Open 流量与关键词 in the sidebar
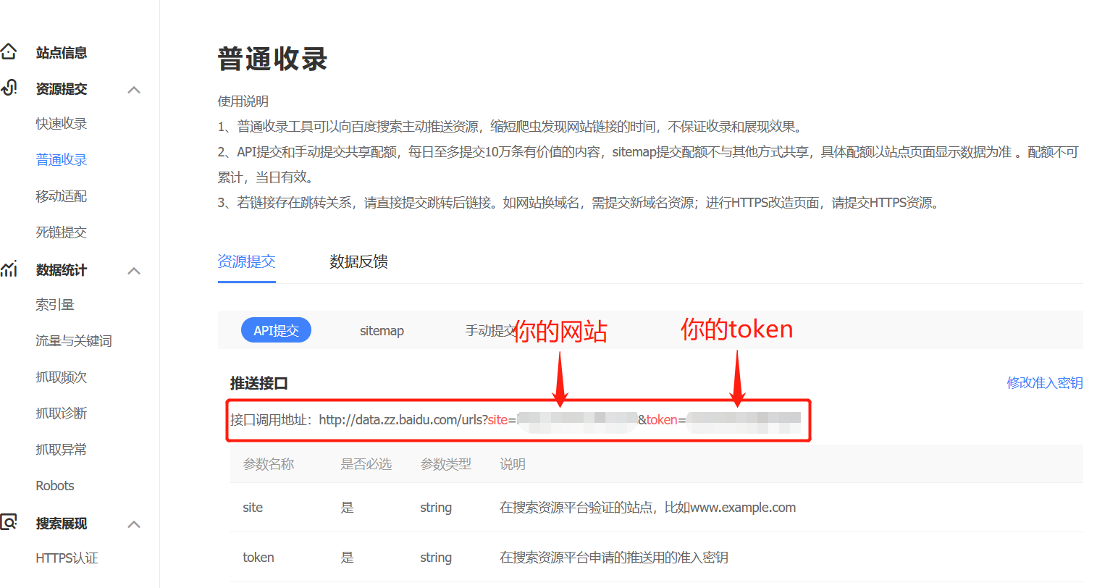Image resolution: width=1118 pixels, height=588 pixels. click(x=74, y=341)
